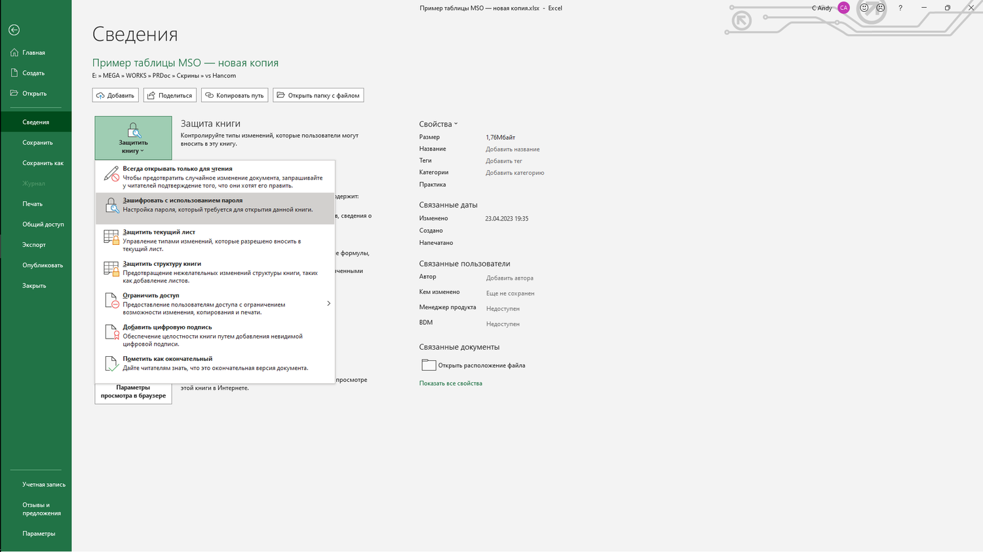The height and width of the screenshot is (552, 983).
Task: Click Открыть папку с файлом button
Action: [318, 96]
